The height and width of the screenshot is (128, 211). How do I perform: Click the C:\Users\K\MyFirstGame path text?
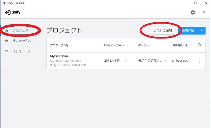coord(65,61)
